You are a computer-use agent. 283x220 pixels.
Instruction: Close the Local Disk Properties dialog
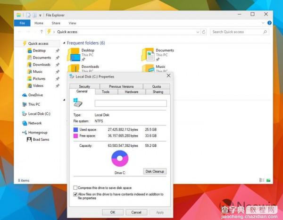[x=168, y=76]
